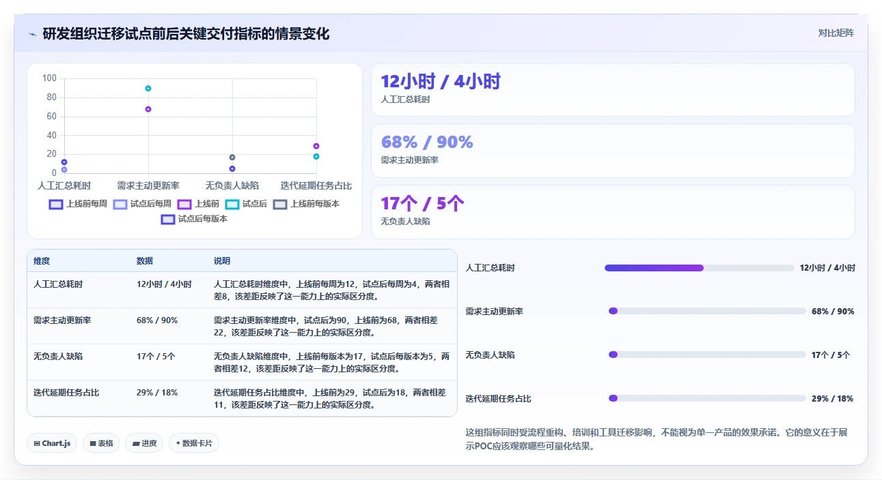
Task: Click the description mentioning 两者相差11
Action: click(331, 399)
